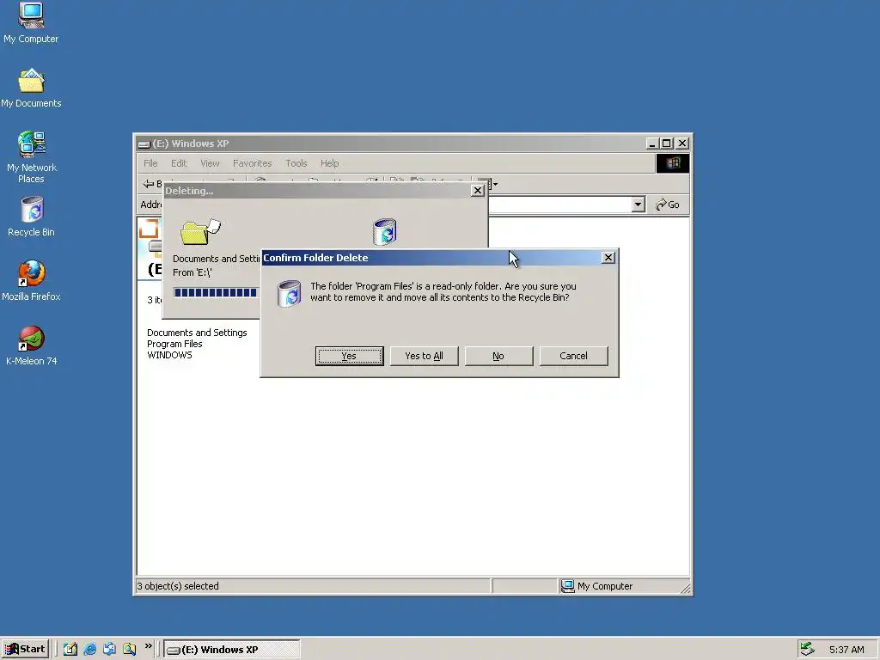Expand the quick launch overflow chevron
Screen dimensions: 880x660
148,646
